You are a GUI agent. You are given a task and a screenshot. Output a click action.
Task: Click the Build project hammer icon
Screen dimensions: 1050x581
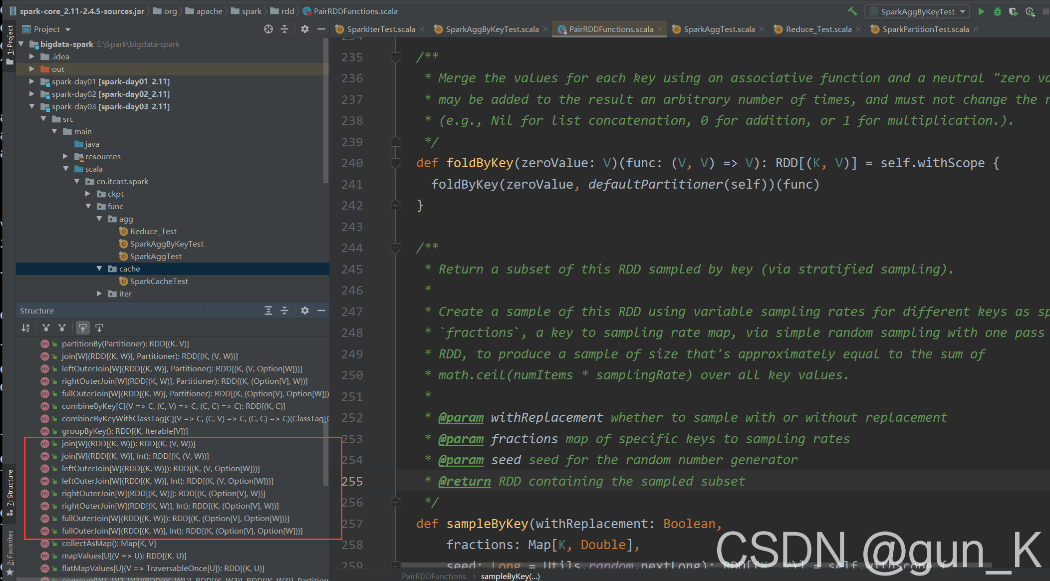[852, 11]
